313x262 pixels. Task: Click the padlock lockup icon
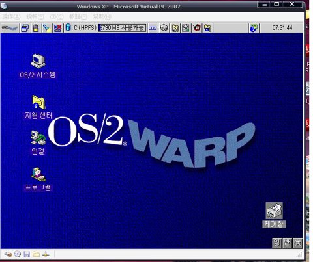pos(36,28)
